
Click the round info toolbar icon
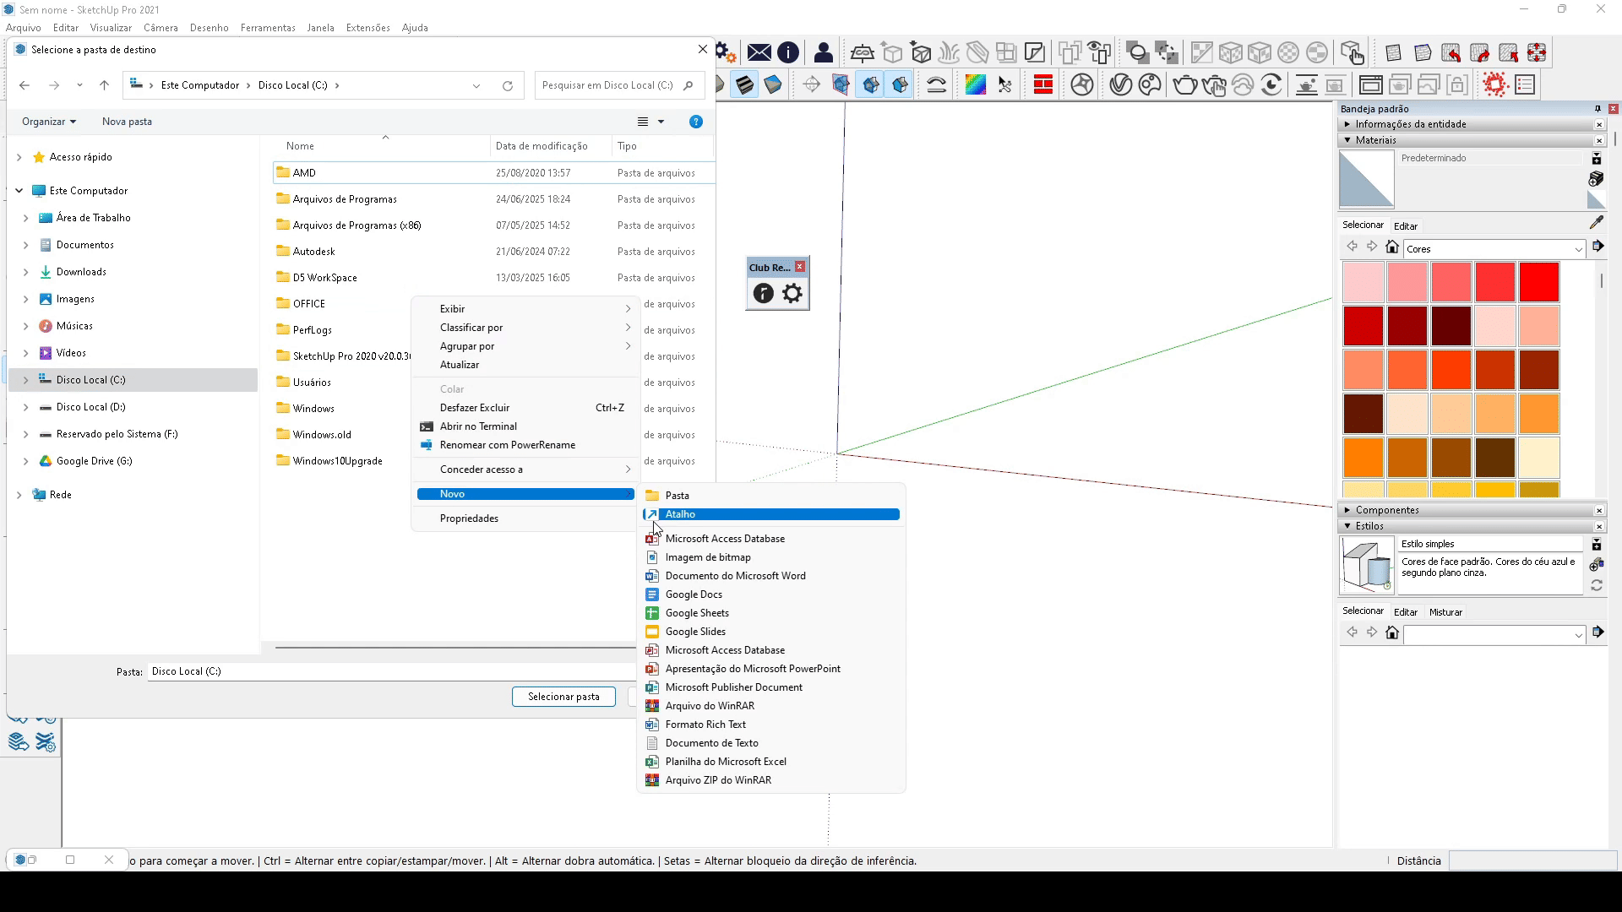788,53
